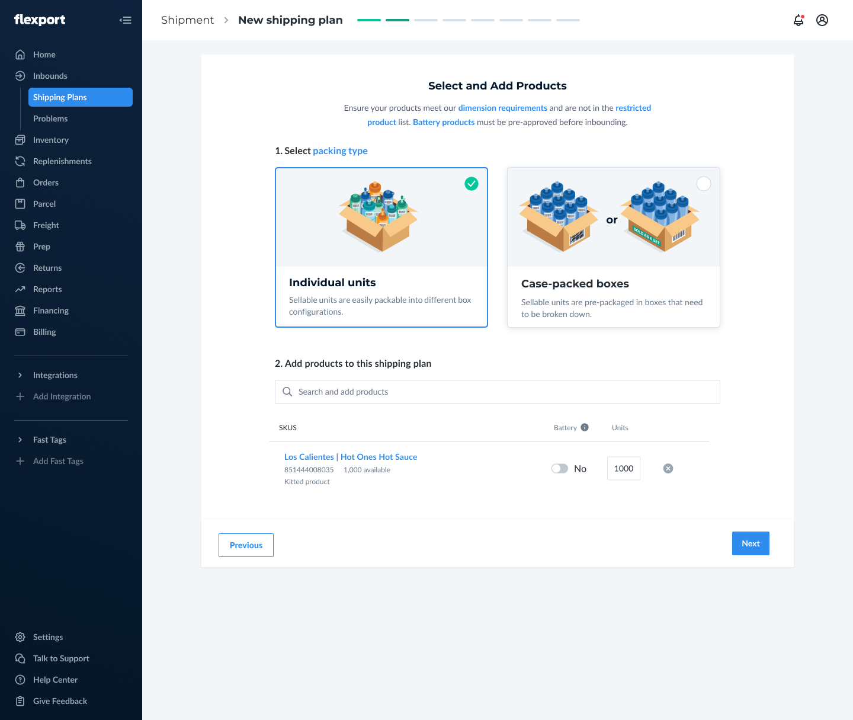Toggle the Battery switch for hot sauce
The width and height of the screenshot is (853, 720).
pos(560,469)
